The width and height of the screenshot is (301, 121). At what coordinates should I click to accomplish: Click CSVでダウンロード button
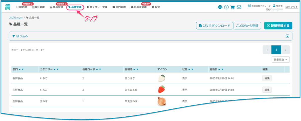[x=215, y=26]
